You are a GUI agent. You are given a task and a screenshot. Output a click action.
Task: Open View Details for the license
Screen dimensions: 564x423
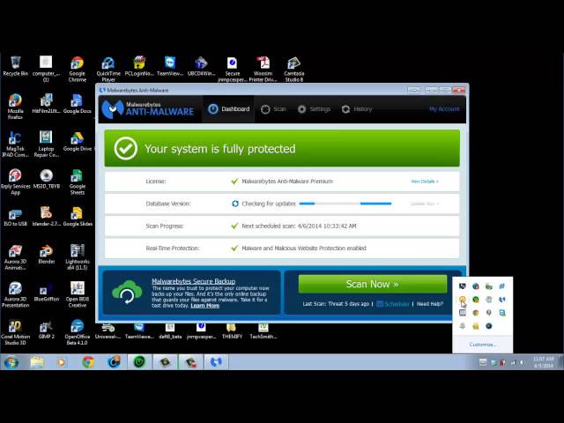coord(425,182)
